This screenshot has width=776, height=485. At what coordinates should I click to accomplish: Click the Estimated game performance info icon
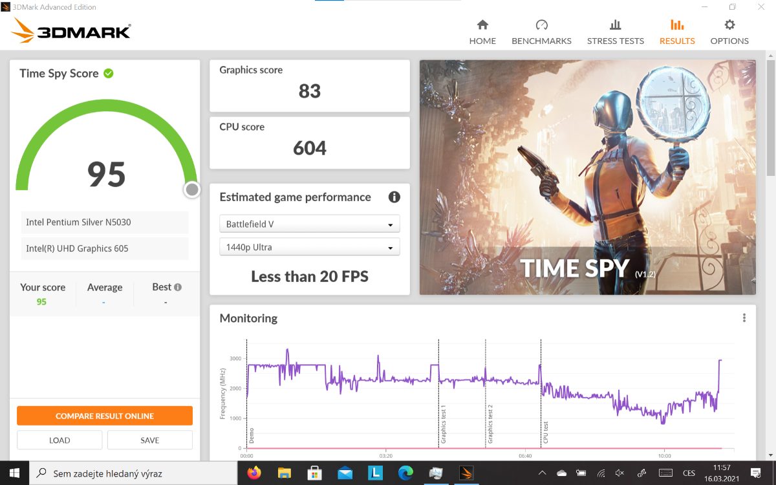(x=394, y=197)
